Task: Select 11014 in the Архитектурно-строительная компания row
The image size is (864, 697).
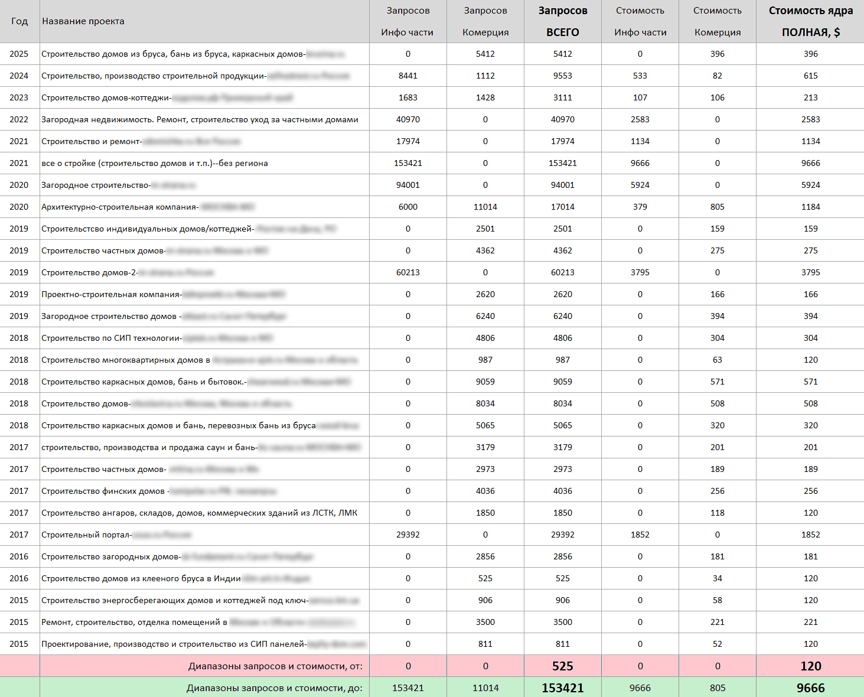Action: (485, 207)
